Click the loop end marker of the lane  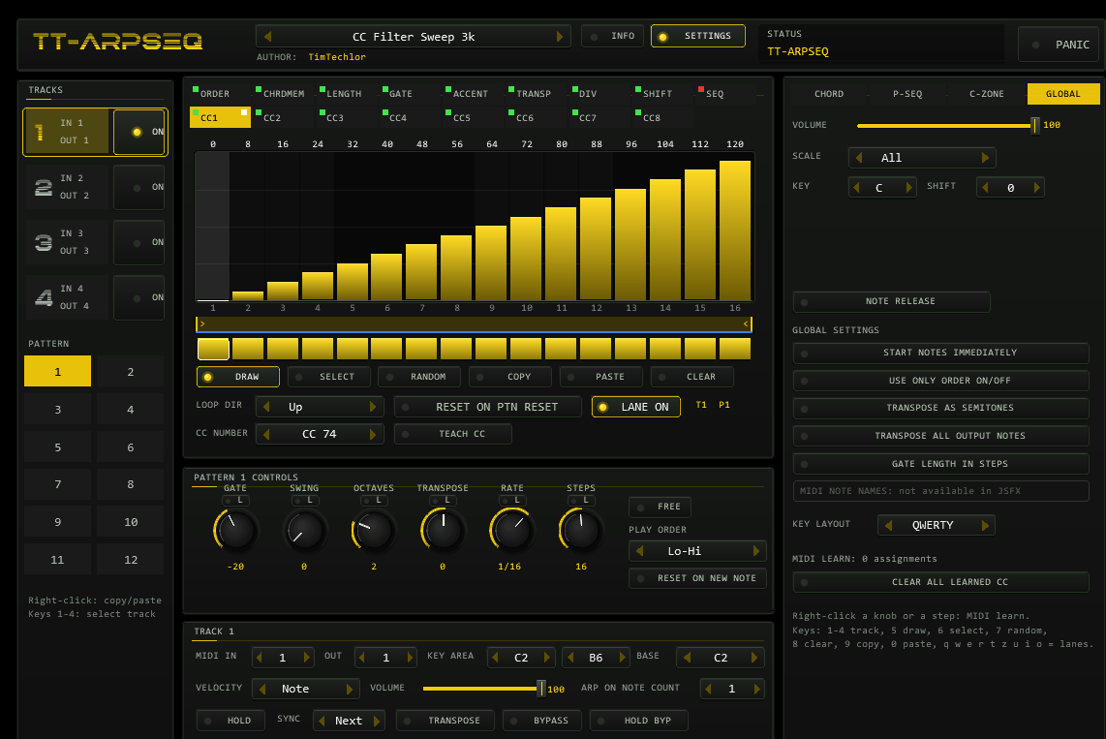[x=747, y=323]
